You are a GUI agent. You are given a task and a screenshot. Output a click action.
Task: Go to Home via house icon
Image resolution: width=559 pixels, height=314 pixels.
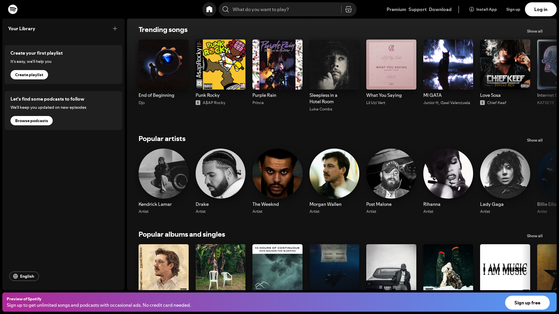(209, 9)
